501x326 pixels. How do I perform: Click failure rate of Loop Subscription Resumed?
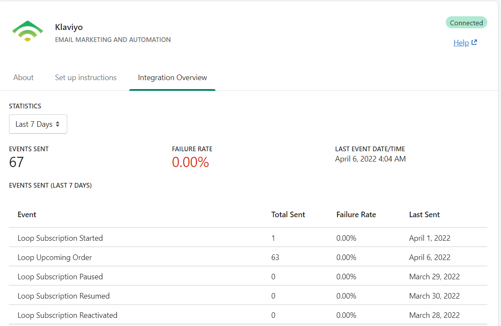pos(346,296)
